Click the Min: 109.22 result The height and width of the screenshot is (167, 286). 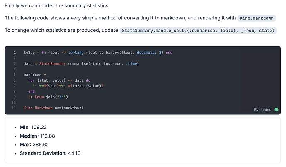33,127
